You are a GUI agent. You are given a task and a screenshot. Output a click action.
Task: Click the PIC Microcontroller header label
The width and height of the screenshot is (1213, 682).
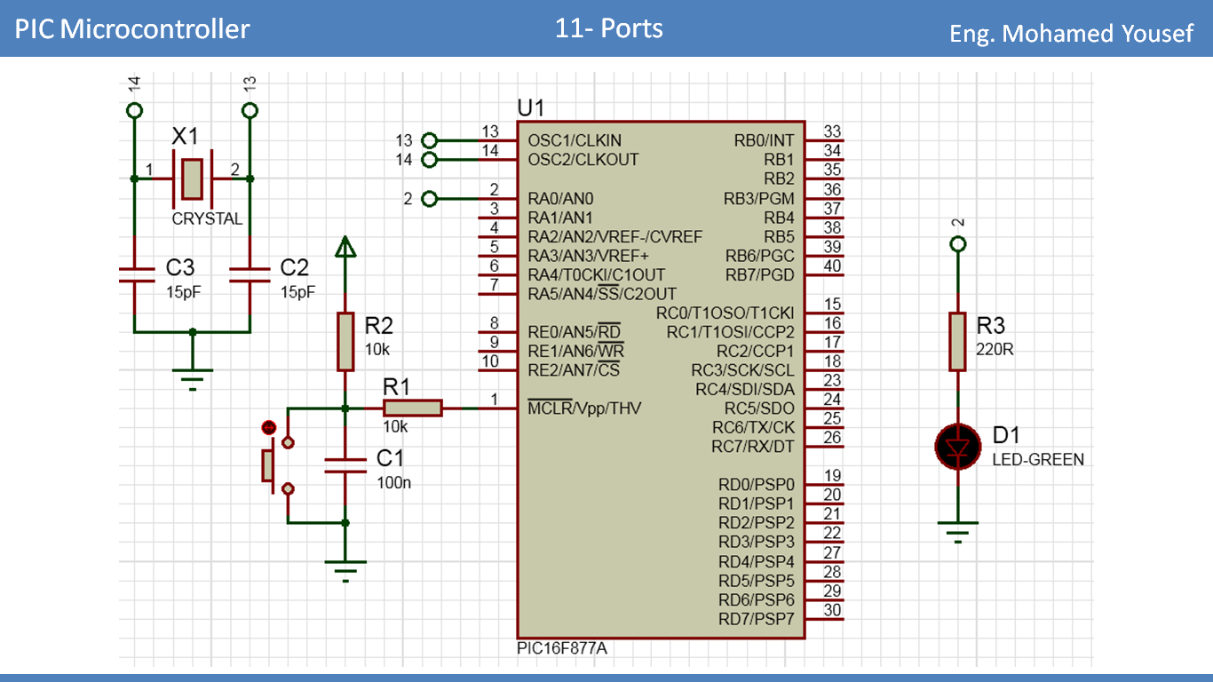pos(130,28)
